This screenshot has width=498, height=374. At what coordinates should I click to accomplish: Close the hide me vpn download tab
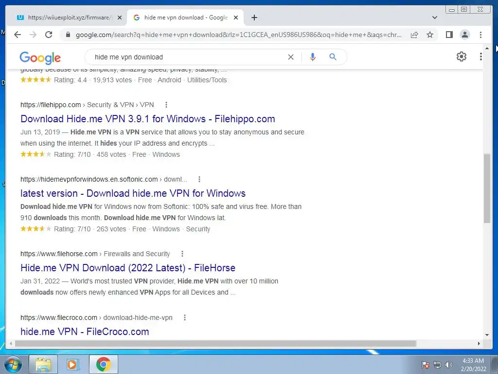pyautogui.click(x=236, y=18)
